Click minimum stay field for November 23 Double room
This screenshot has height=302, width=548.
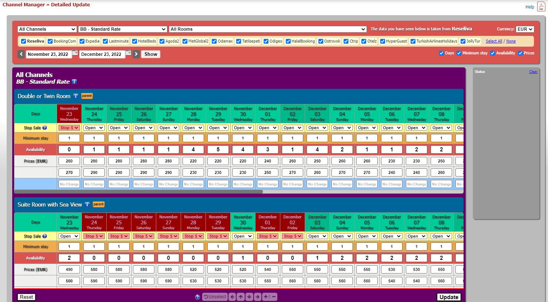69,138
